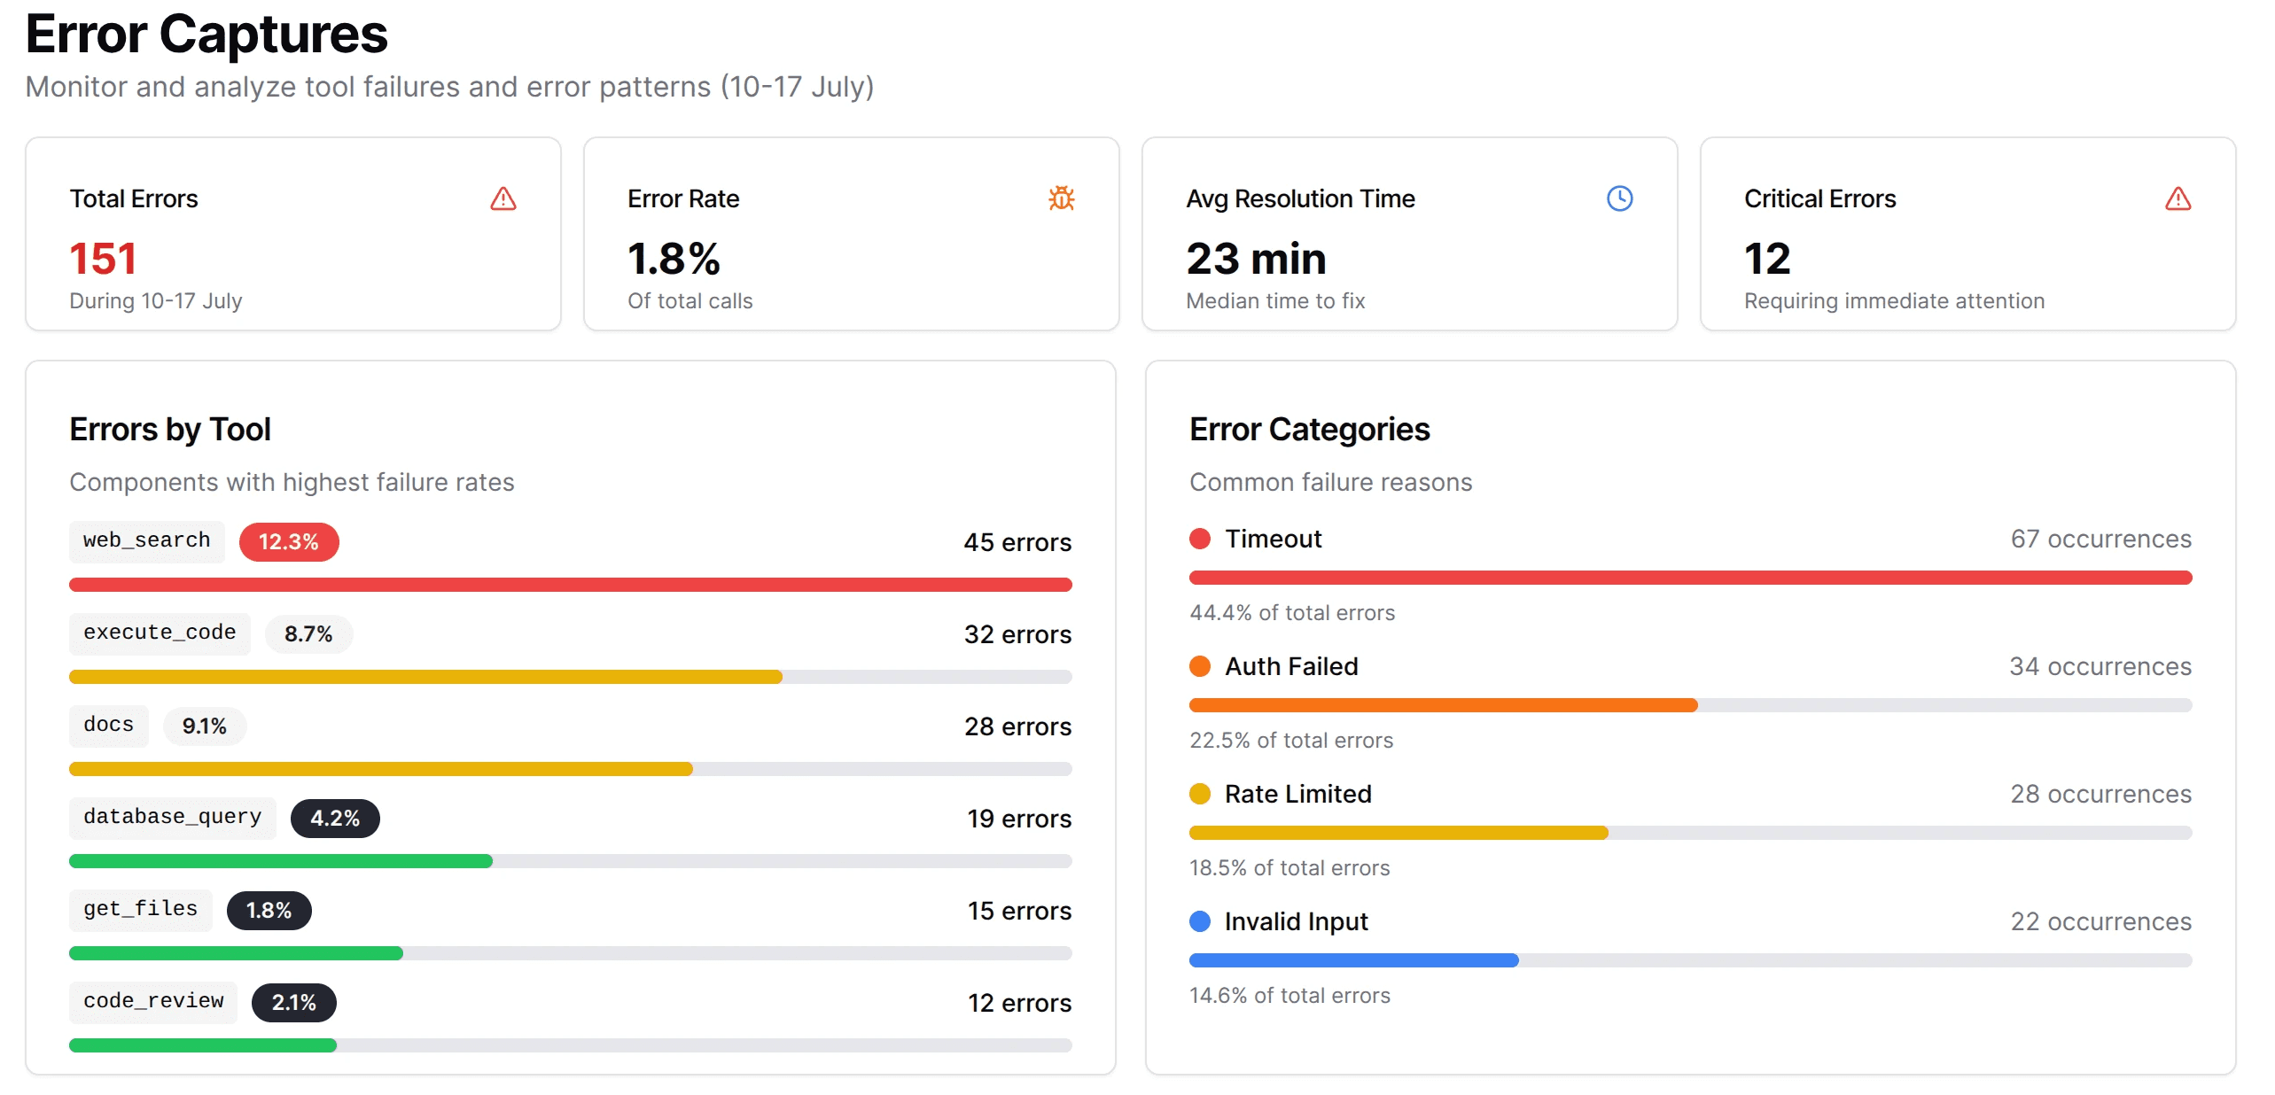Click the Critical Errors warning triangle icon
The height and width of the screenshot is (1095, 2275).
(2178, 198)
